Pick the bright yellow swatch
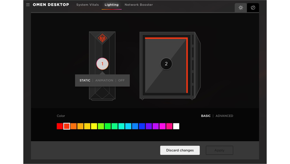The width and height of the screenshot is (290, 164). tap(94, 126)
